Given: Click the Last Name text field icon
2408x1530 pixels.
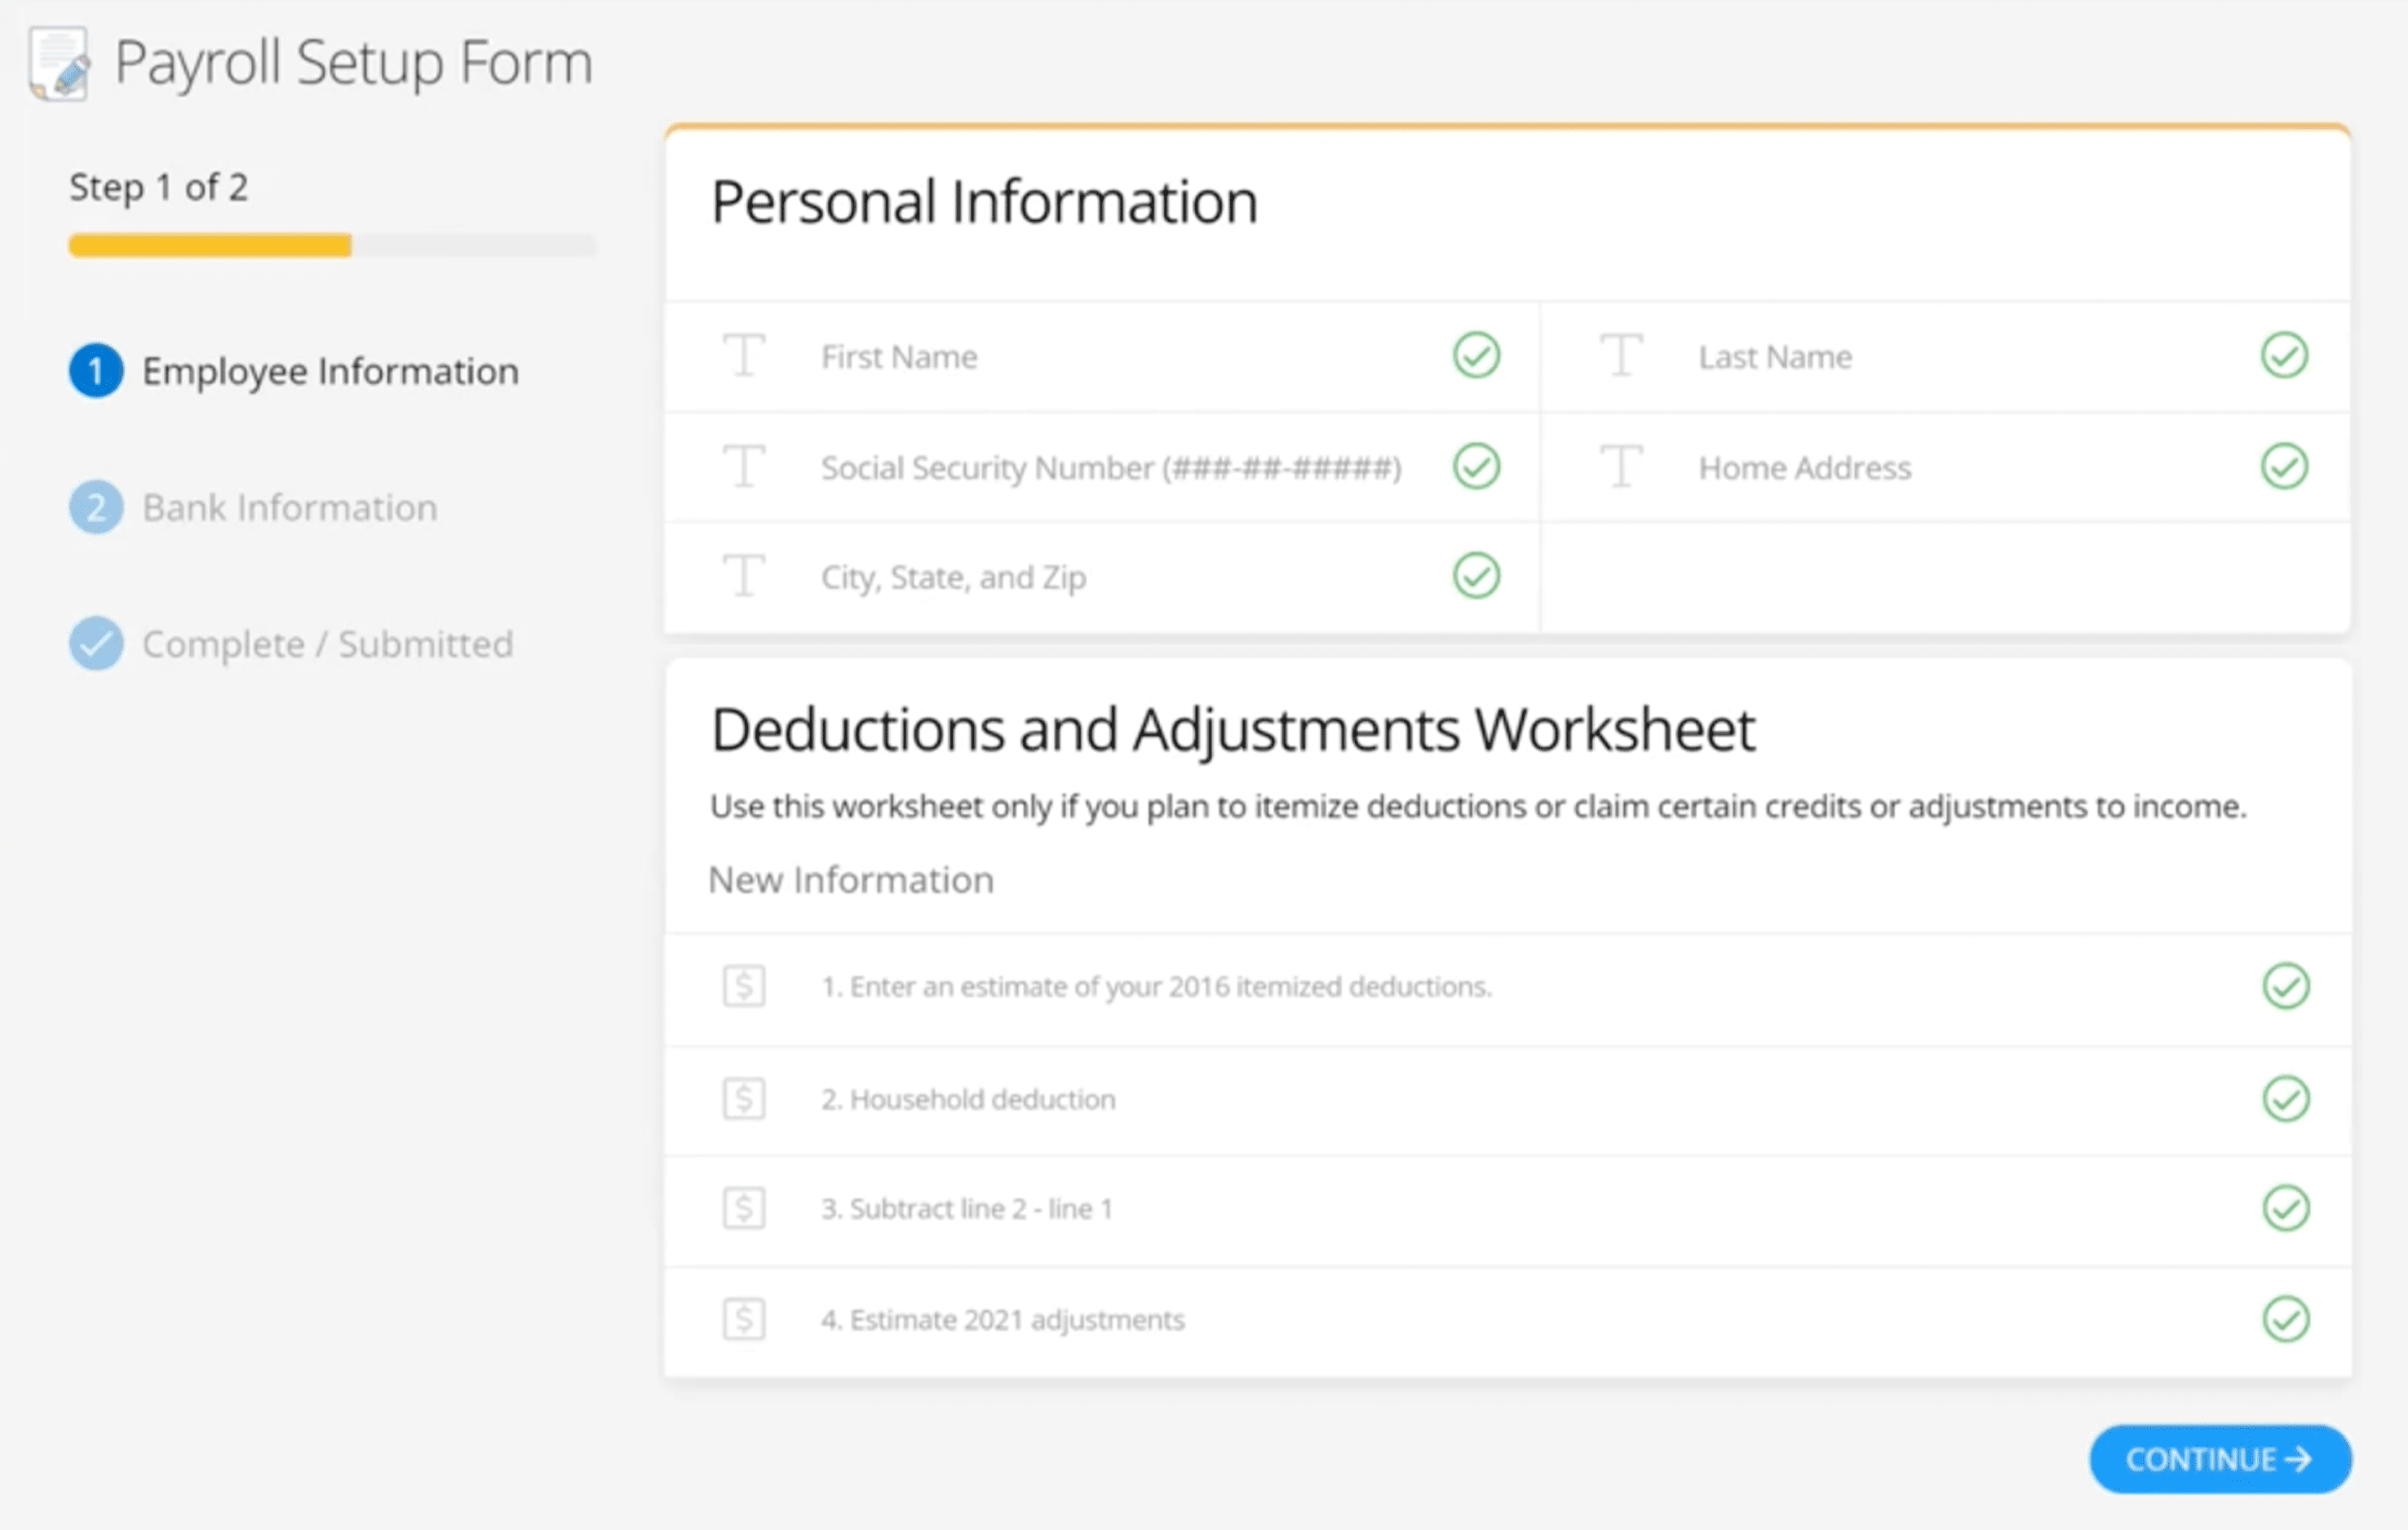Looking at the screenshot, I should coord(1622,356).
